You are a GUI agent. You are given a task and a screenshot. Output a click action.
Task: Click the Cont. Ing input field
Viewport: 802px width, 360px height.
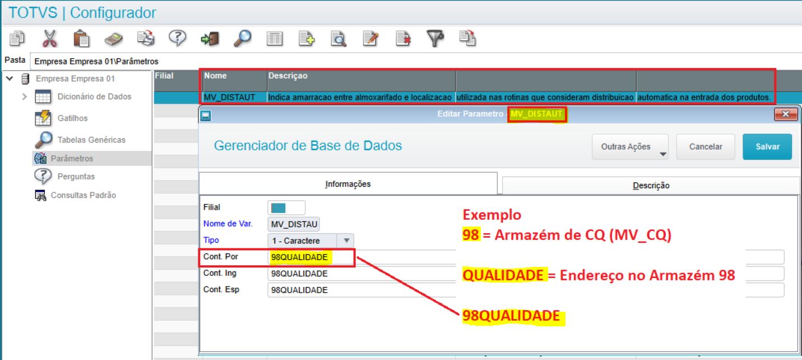point(526,274)
